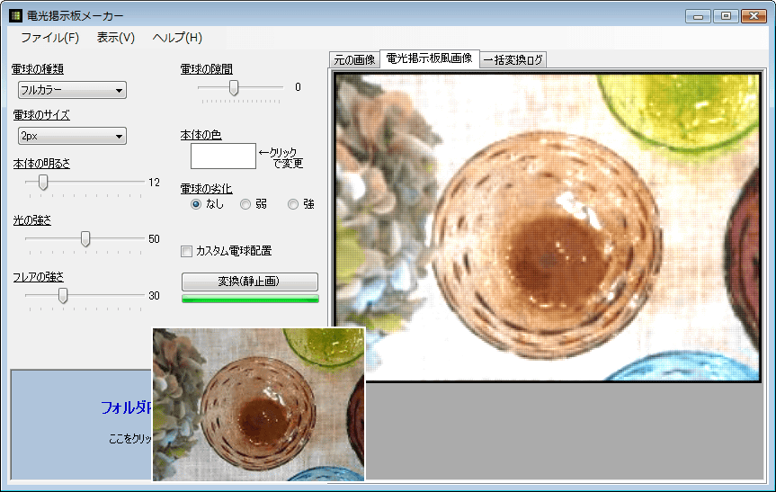This screenshot has height=492, width=776.
Task: Click the 本体の明るさ slider handle
Action: 43,183
